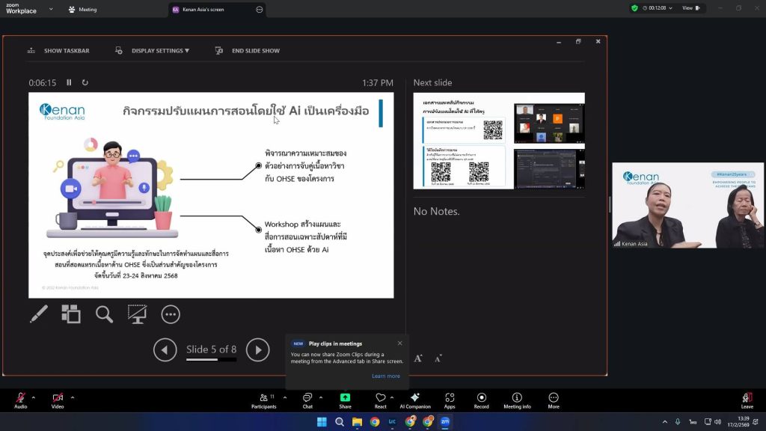Viewport: 766px width, 431px height.
Task: Toggle black or unblack slide show
Action: 137,314
